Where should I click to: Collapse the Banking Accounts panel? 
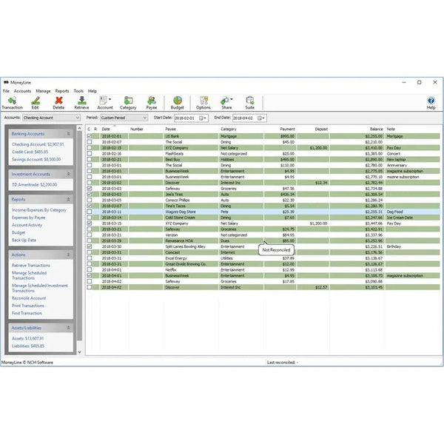coord(69,134)
